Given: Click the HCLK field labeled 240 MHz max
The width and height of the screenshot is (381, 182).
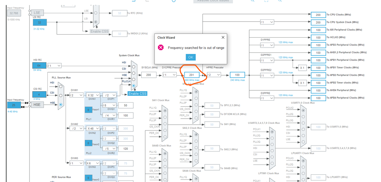Looking at the screenshot, I should point(237,75).
